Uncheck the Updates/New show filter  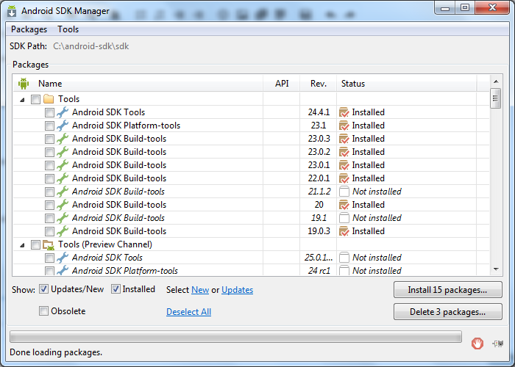coord(43,289)
